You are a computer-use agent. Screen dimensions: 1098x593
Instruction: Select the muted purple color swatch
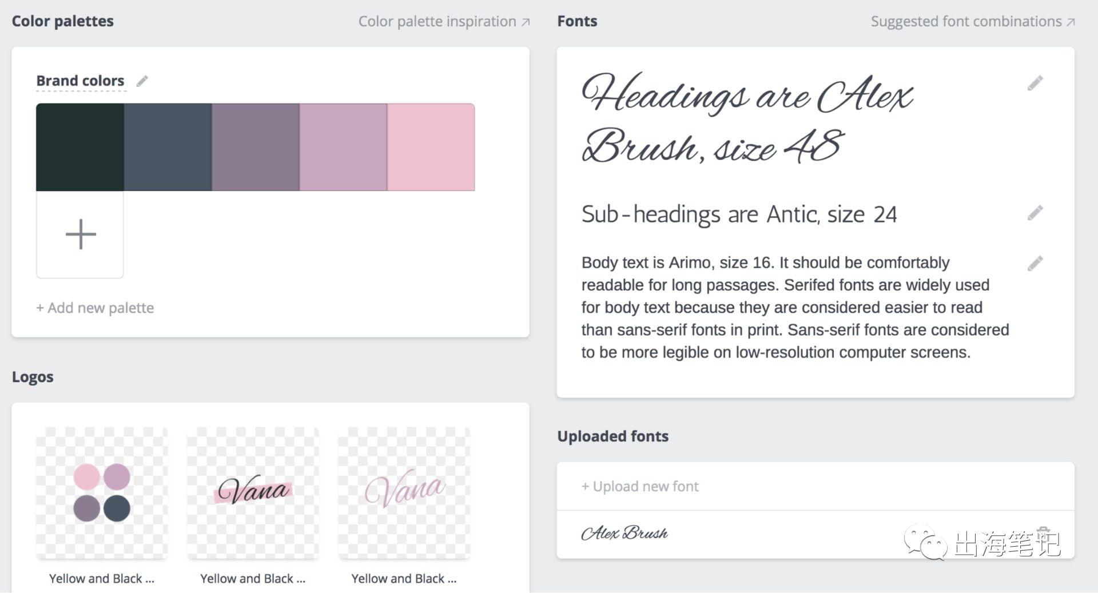pyautogui.click(x=256, y=147)
